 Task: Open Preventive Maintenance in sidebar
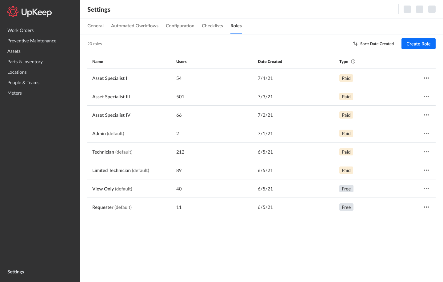click(x=32, y=41)
